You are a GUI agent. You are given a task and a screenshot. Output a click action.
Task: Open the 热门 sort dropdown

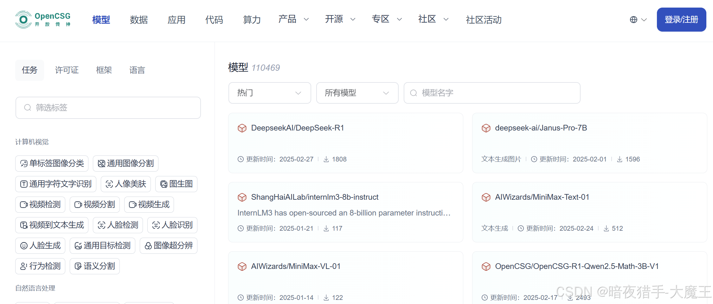coord(270,93)
